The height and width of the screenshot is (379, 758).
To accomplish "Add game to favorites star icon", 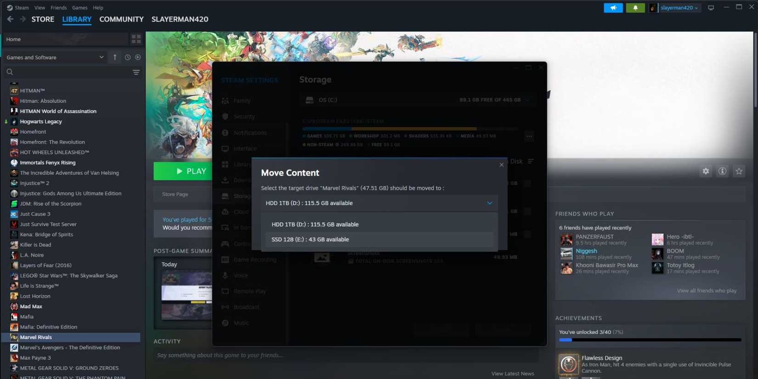I will pos(739,171).
